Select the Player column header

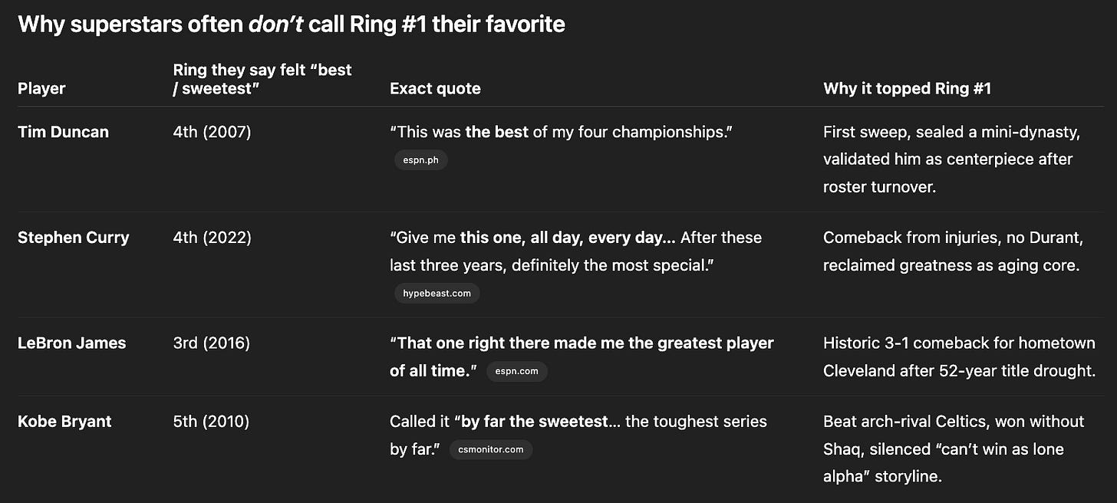click(x=41, y=88)
